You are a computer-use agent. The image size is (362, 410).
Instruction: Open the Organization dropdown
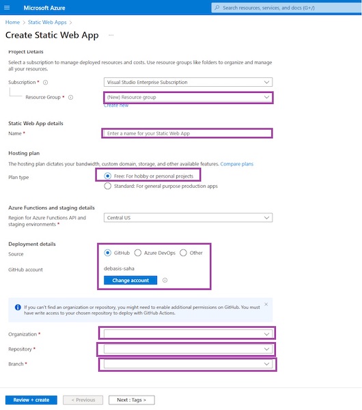pos(189,334)
